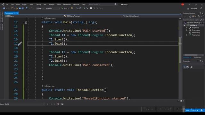205x115 pixels.
Task: Toggle the bookmark icon in toolbar
Action: 91,8
